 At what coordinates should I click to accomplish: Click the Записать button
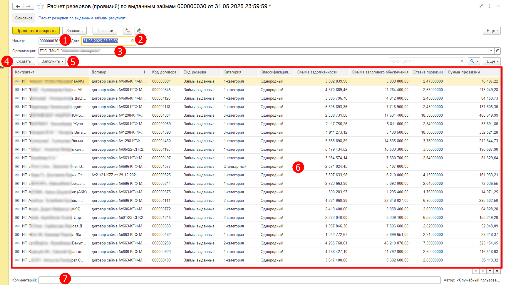(74, 31)
